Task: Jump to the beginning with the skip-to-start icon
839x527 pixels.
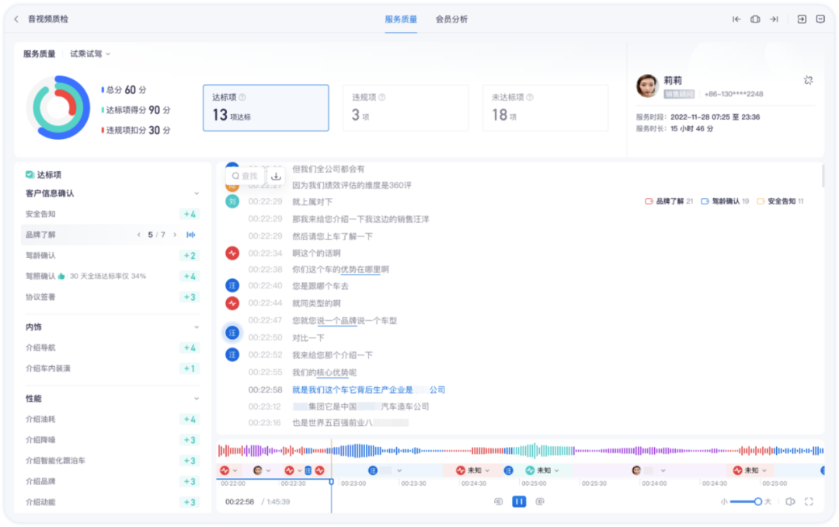Action: tap(736, 19)
